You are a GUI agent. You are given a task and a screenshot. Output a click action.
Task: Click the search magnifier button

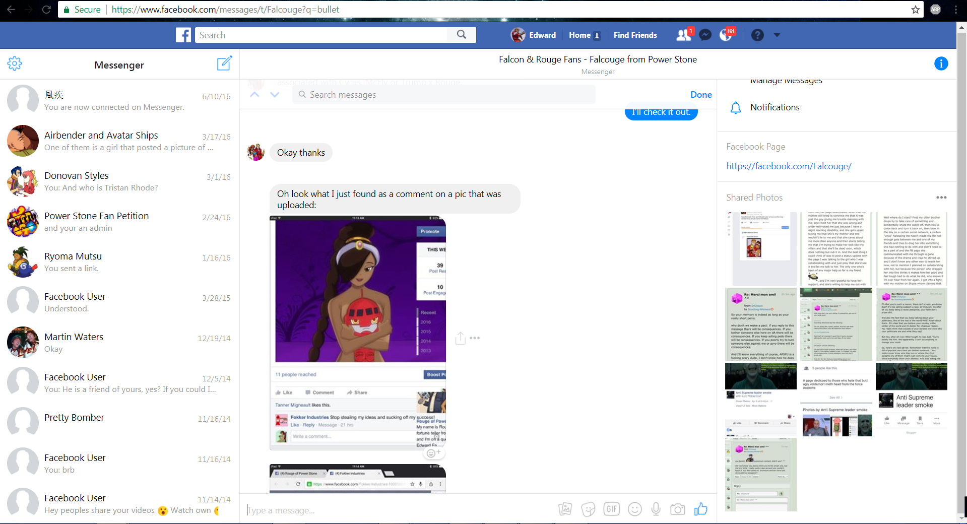462,35
